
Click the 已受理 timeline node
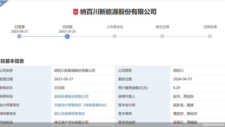[19, 36]
